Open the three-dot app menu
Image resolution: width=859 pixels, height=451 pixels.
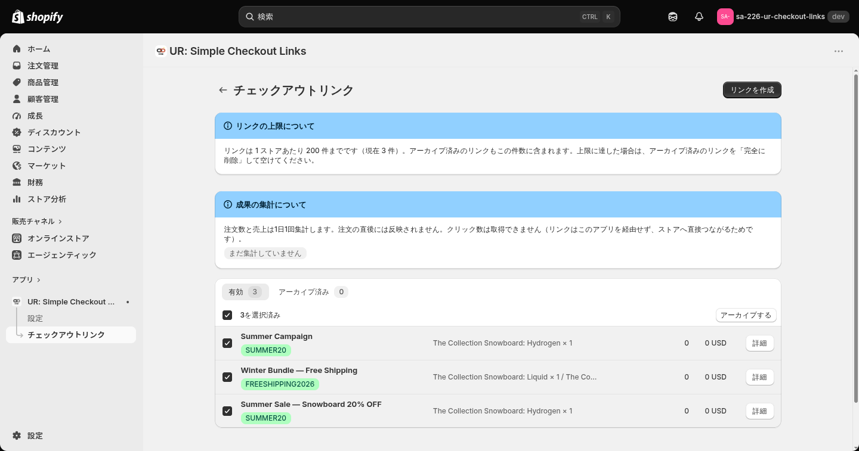[x=839, y=51]
